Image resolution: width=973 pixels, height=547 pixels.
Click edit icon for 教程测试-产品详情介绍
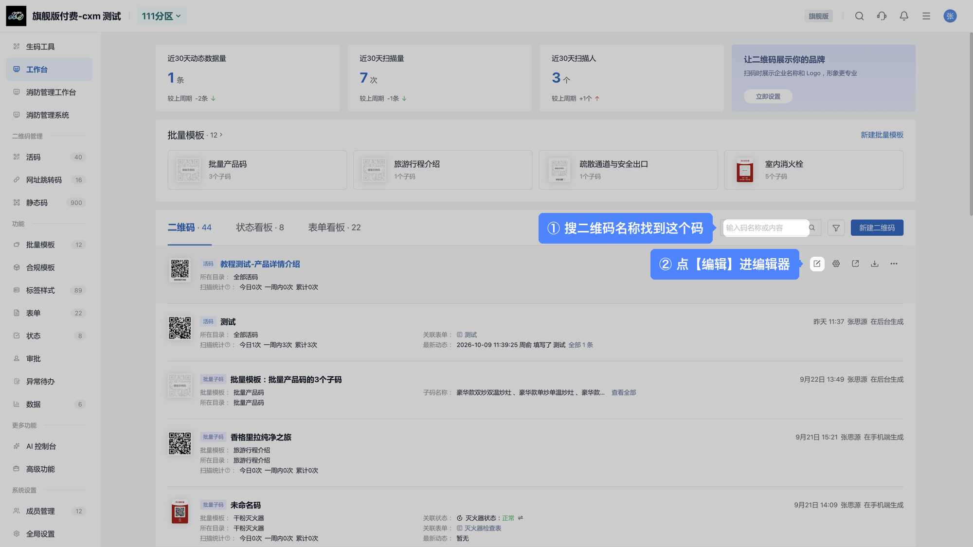(817, 264)
